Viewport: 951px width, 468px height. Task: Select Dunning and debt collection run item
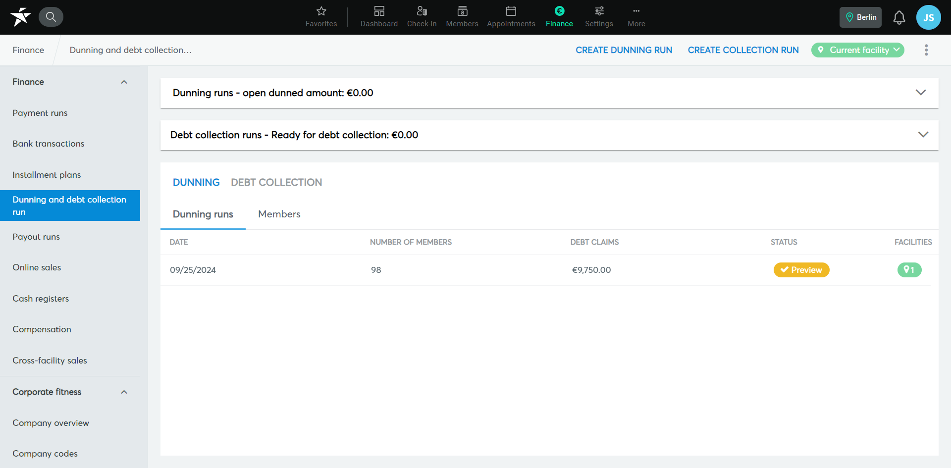(x=70, y=206)
